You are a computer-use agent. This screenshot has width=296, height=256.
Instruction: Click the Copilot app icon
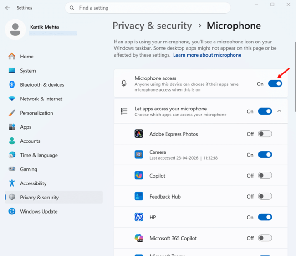pyautogui.click(x=139, y=175)
